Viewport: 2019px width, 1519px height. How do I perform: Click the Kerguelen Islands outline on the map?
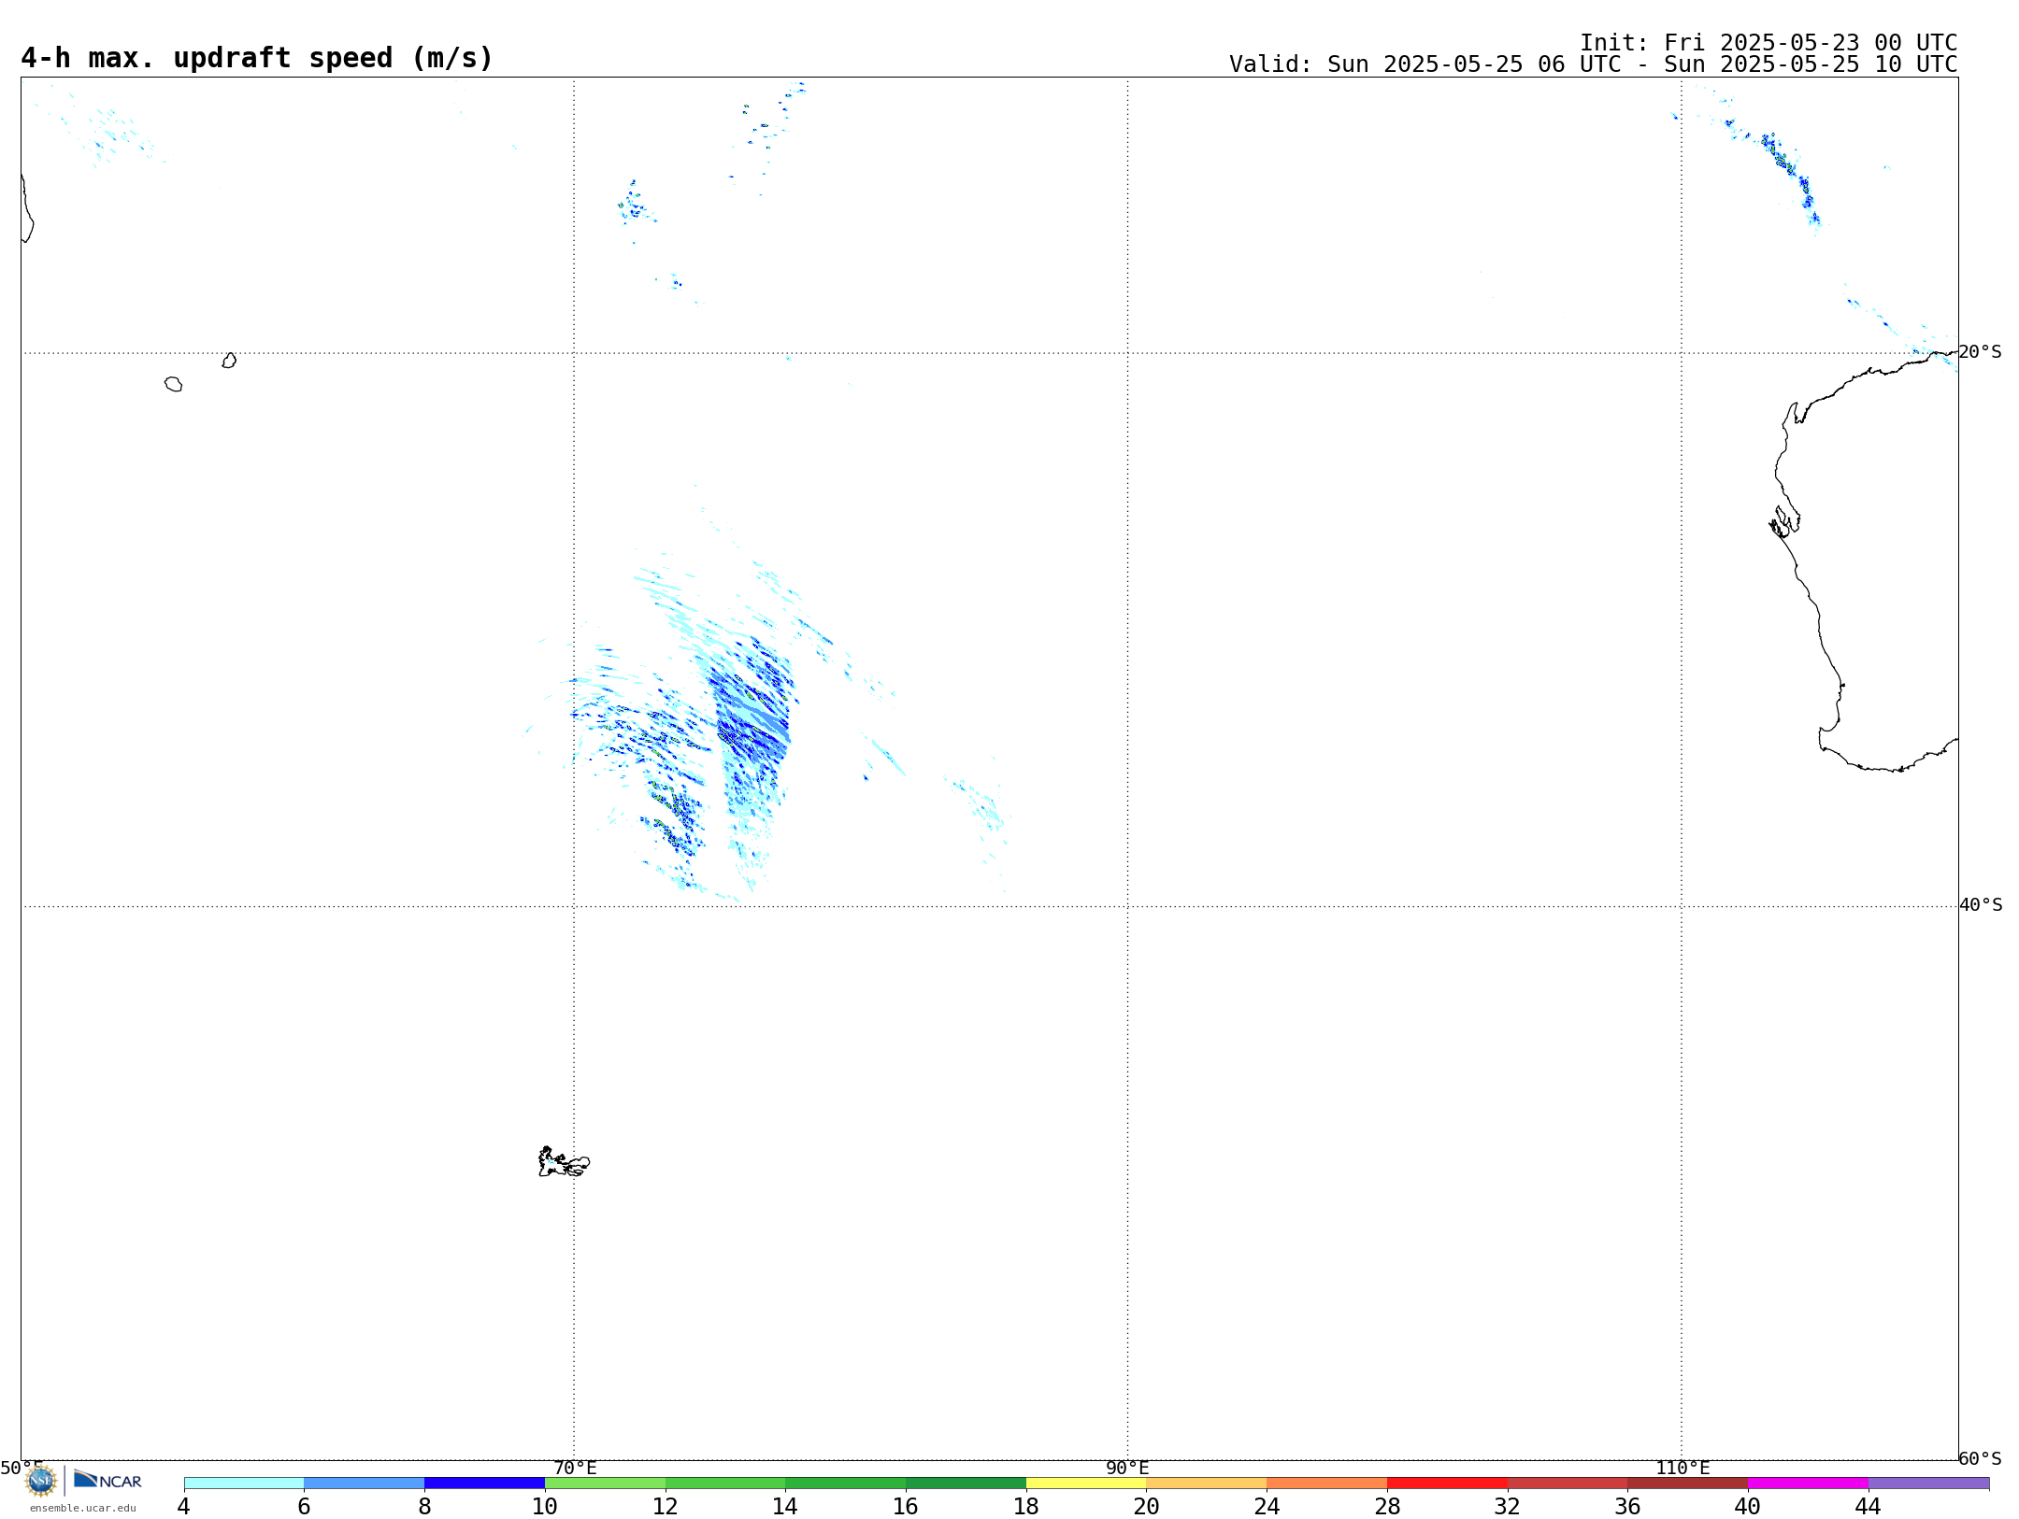pos(564,1162)
